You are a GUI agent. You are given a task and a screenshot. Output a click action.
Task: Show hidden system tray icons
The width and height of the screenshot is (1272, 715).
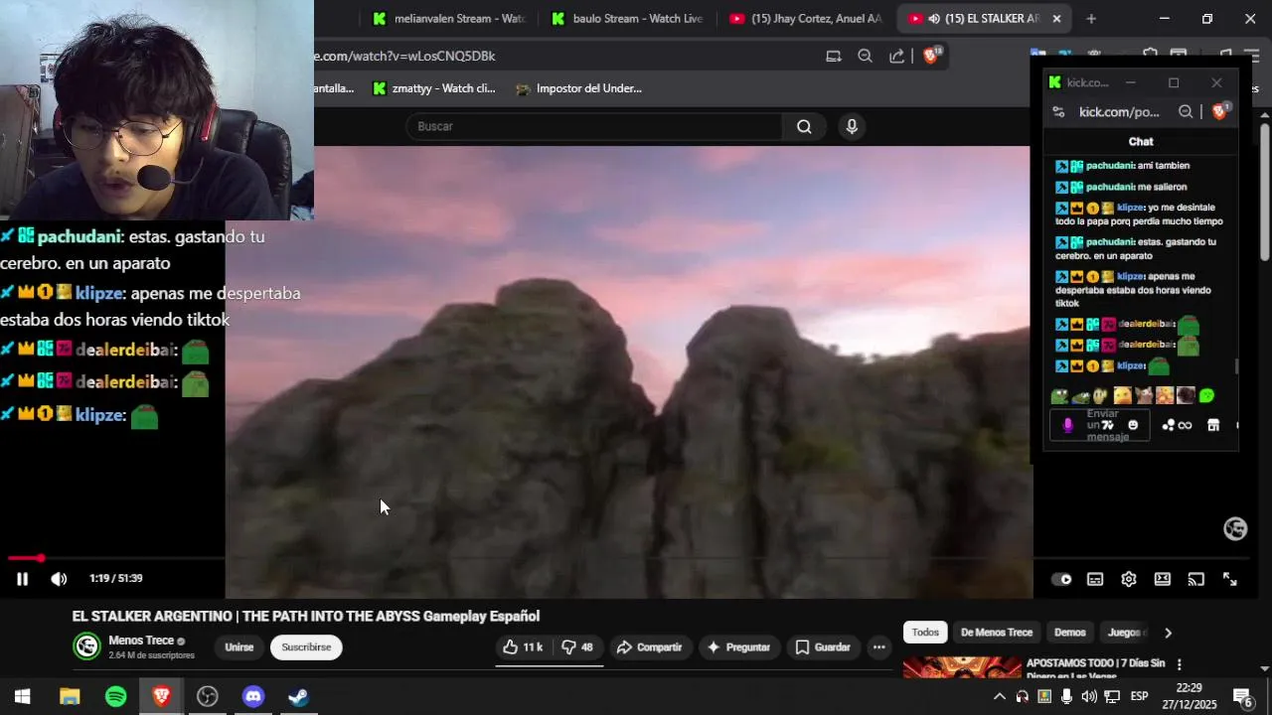click(1000, 696)
